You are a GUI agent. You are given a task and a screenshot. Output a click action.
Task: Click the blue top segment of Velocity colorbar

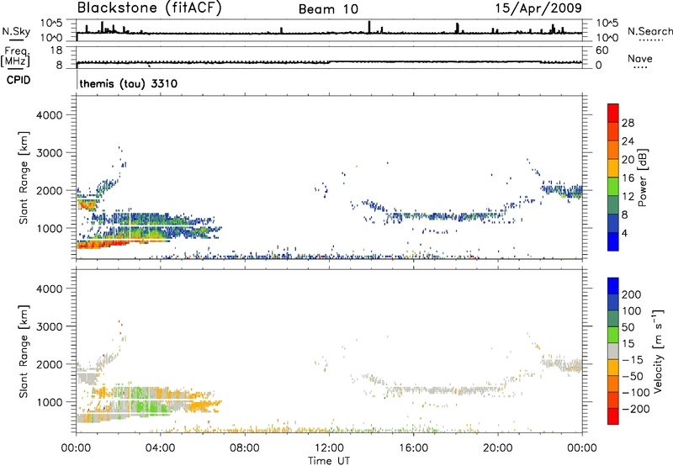click(613, 286)
